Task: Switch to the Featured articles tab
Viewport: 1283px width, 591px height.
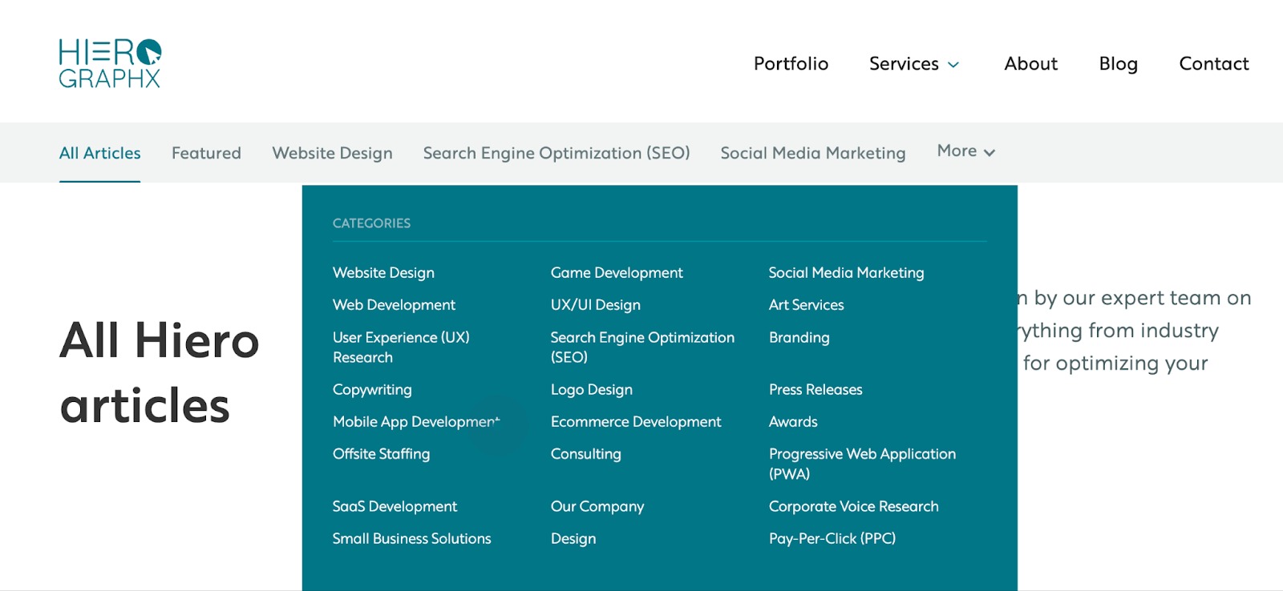Action: click(x=205, y=153)
